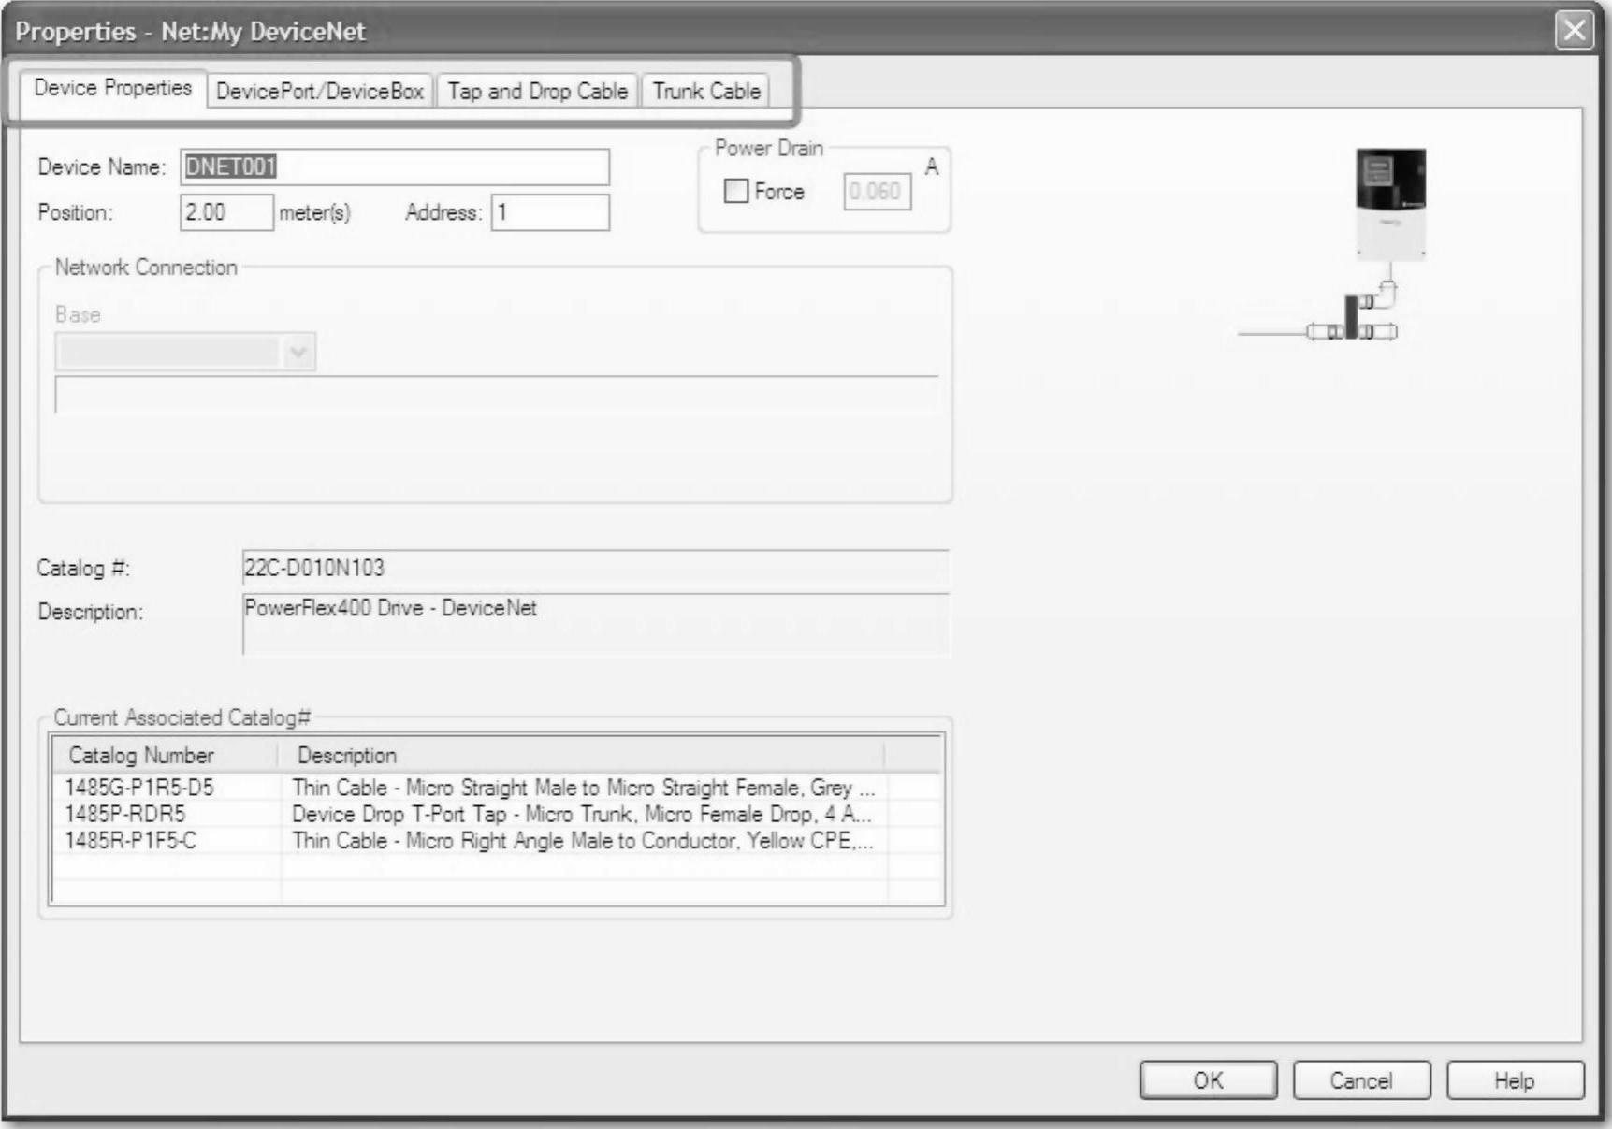Open the Tap and Drop Cable tab

(x=537, y=91)
